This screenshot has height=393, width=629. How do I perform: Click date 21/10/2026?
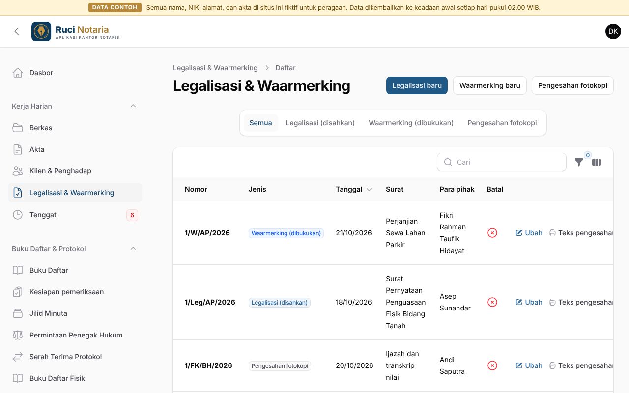point(354,233)
